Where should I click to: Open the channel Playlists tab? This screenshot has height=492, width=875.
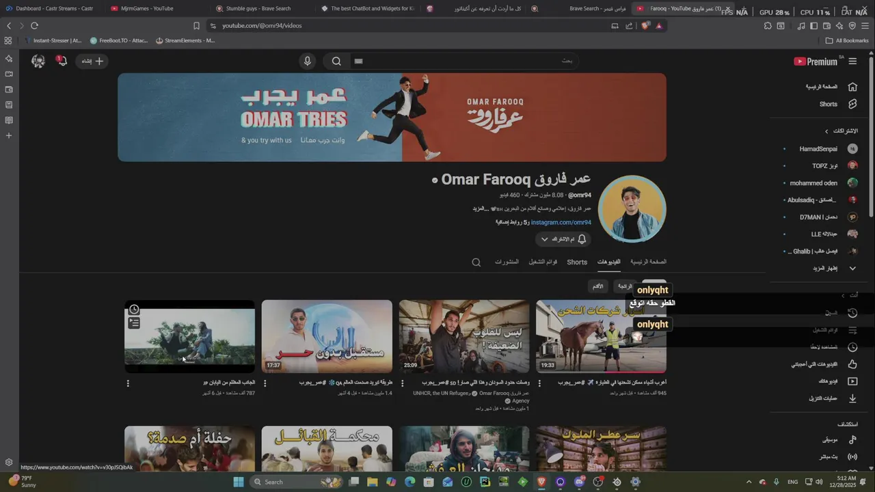(x=543, y=262)
